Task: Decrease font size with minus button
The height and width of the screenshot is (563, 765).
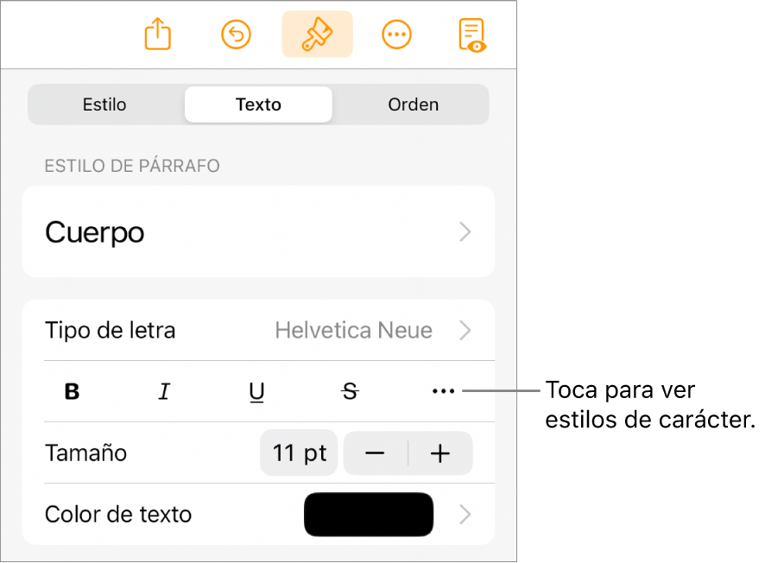Action: tap(376, 453)
